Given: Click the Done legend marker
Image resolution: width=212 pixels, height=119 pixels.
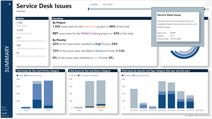Looking at the screenshot, I should tap(92, 76).
